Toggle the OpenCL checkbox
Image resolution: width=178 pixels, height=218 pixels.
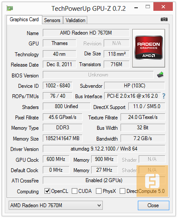click(x=47, y=191)
